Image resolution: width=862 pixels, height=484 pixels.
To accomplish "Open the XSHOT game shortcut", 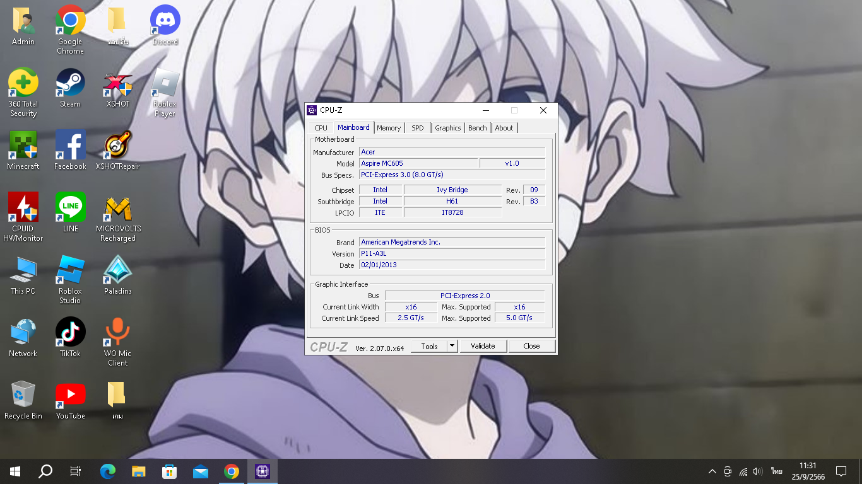I will pyautogui.click(x=118, y=88).
